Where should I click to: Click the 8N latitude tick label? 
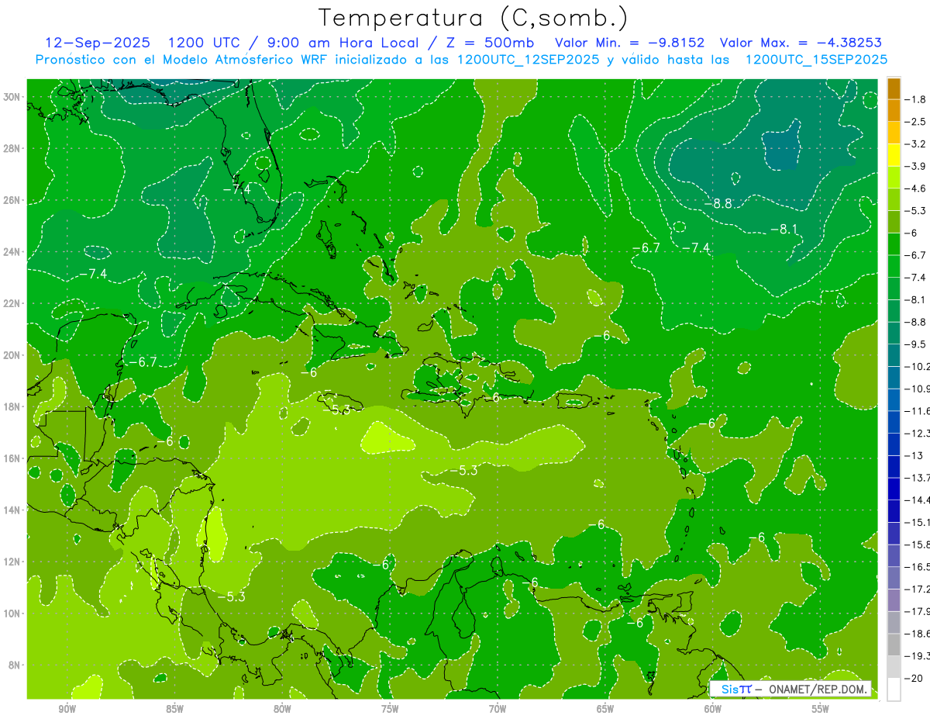[x=14, y=665]
